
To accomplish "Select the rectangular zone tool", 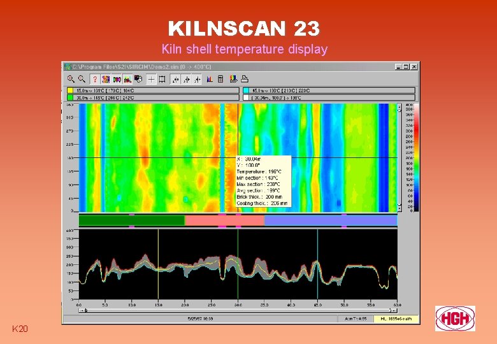I will [162, 79].
